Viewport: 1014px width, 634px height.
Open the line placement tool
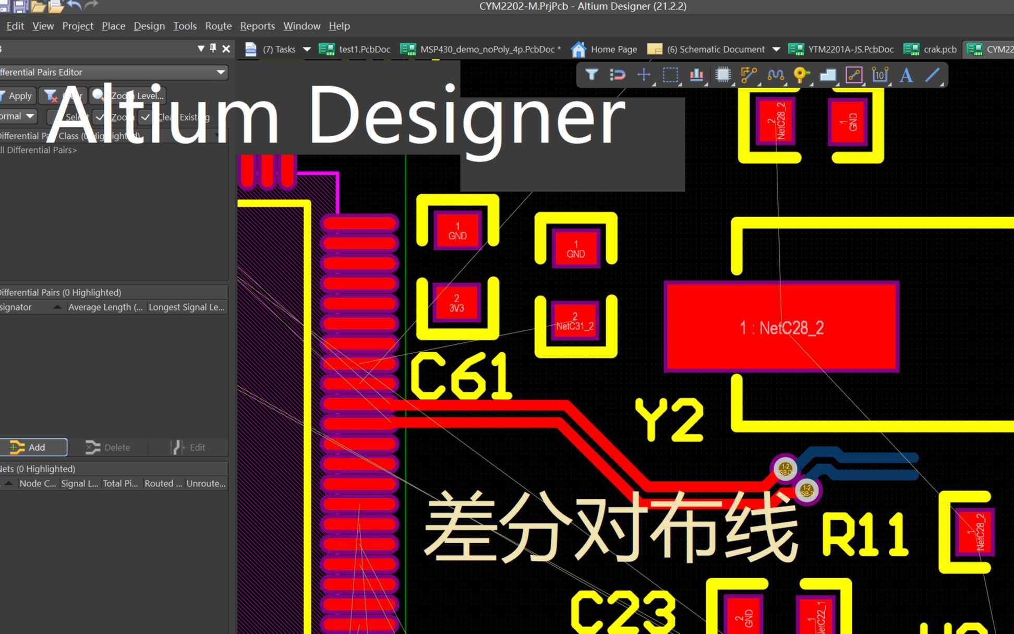tap(933, 75)
